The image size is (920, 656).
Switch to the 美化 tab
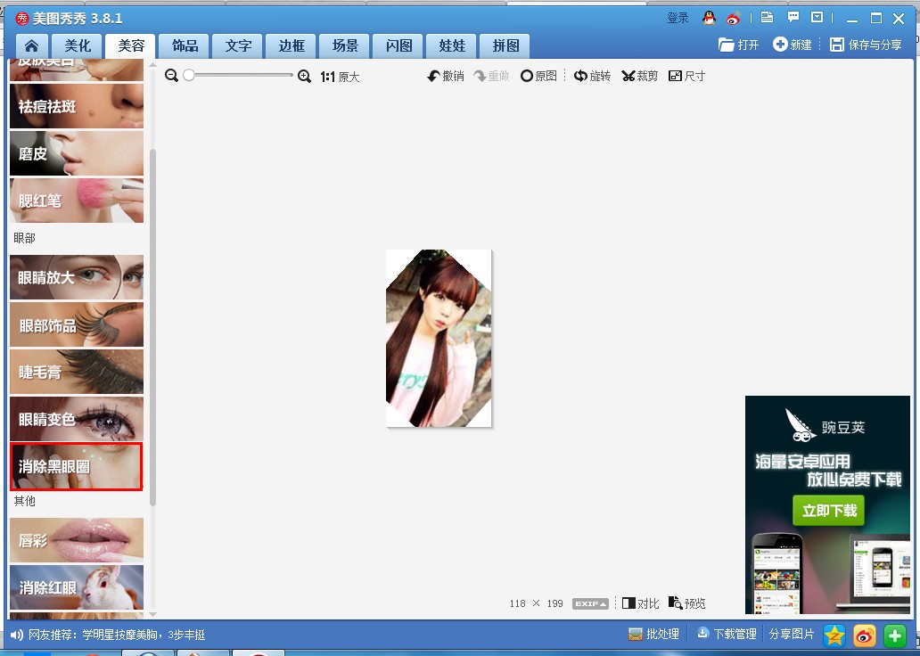pyautogui.click(x=78, y=45)
